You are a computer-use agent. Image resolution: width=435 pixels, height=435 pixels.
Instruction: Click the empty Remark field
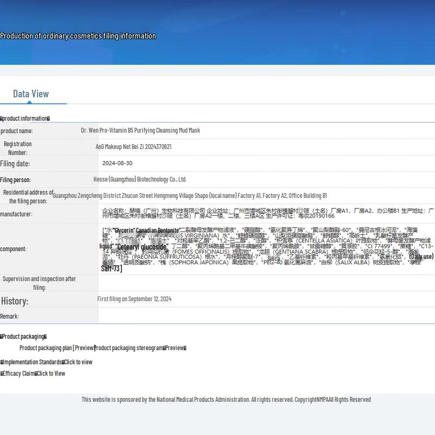266,316
